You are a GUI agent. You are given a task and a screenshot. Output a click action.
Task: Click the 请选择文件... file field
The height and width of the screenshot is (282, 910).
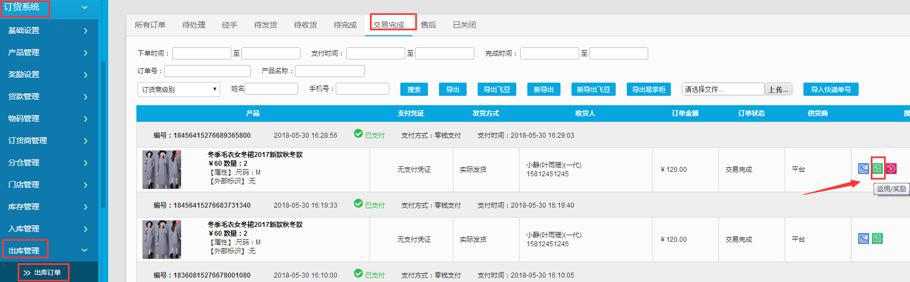tap(723, 89)
